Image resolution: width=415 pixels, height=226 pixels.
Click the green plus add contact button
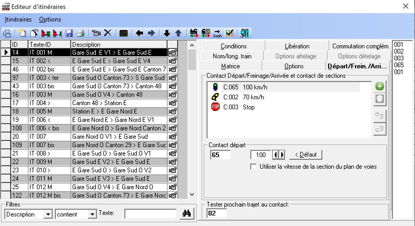(379, 86)
